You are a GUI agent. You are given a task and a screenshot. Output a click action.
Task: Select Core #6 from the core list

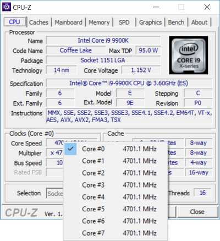[116, 221]
